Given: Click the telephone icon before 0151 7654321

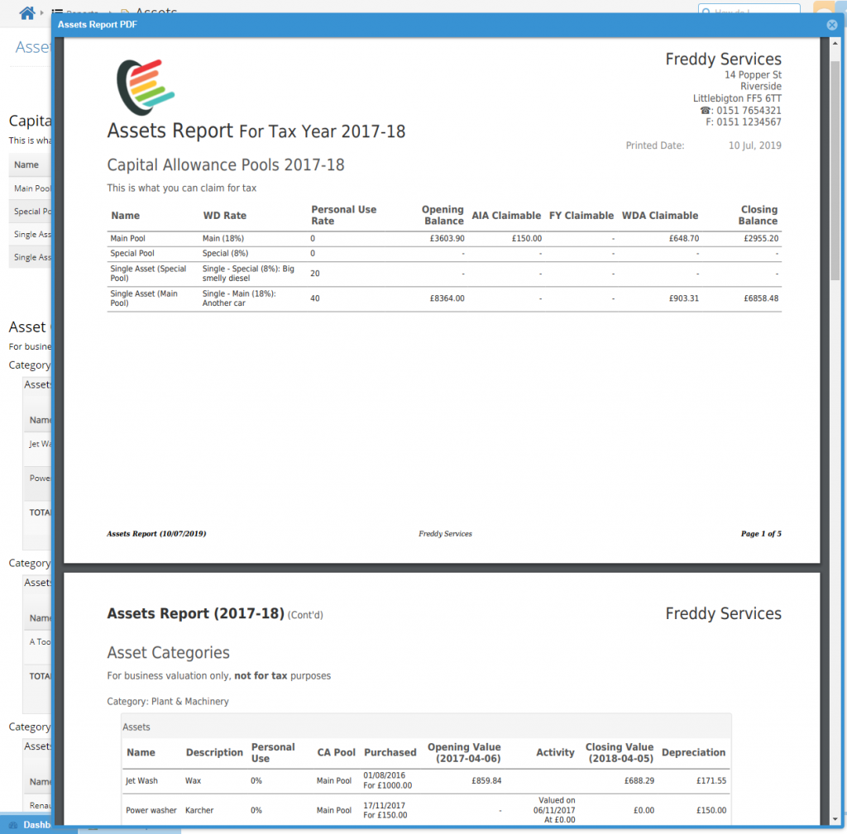Looking at the screenshot, I should tap(706, 110).
